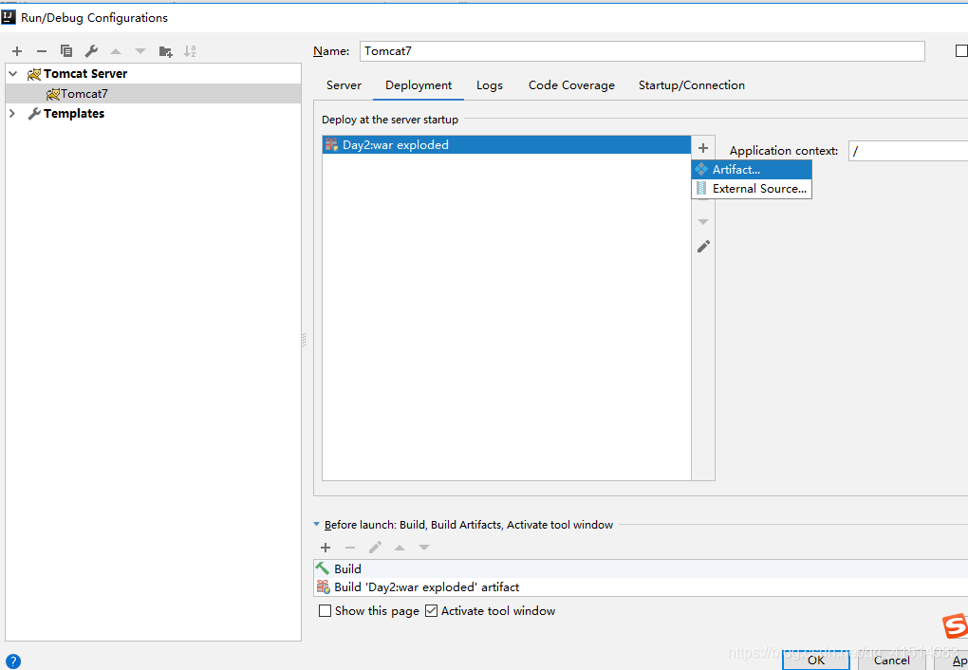Move before launch task down
Viewport: 968px width, 670px height.
click(x=424, y=548)
